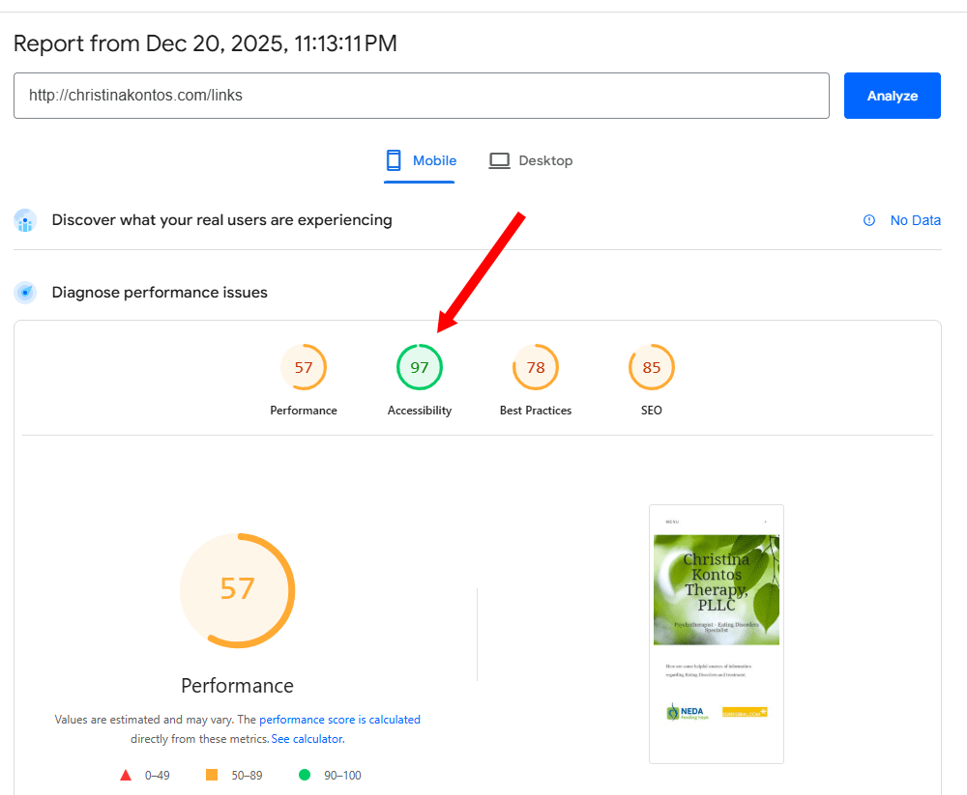Image resolution: width=967 pixels, height=795 pixels.
Task: Expand the Diagnose performance issues section
Action: (160, 292)
